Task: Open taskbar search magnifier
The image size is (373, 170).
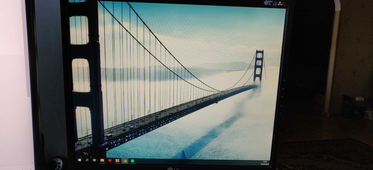Action: tap(87, 160)
